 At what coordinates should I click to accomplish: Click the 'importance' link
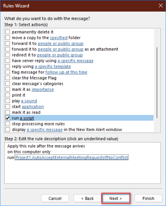[x=43, y=89]
